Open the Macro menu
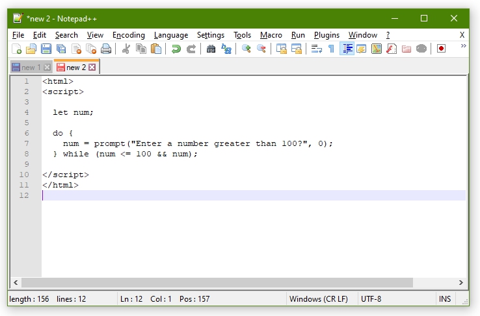Image resolution: width=480 pixels, height=316 pixels. tap(271, 35)
